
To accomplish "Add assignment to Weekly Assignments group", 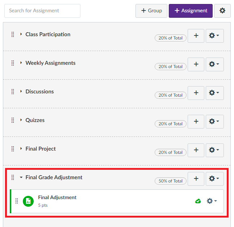I will pos(196,64).
